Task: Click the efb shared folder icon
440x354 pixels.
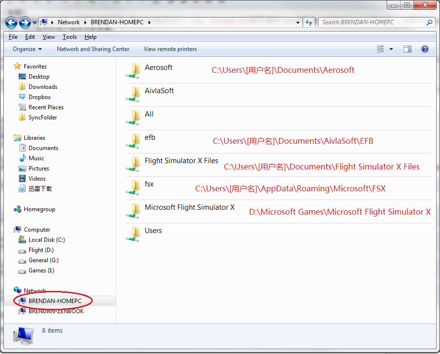Action: point(133,140)
